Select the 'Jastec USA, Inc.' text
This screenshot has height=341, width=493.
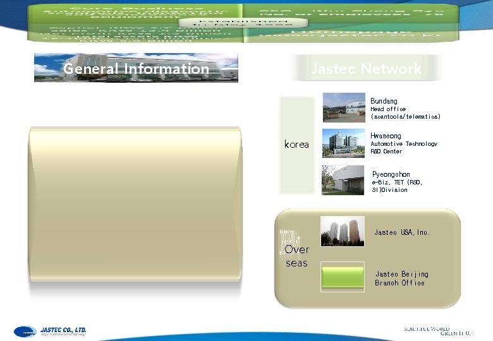(x=402, y=232)
